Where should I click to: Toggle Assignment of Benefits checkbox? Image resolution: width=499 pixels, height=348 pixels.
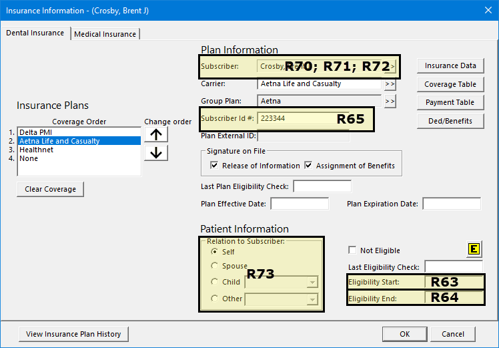click(x=309, y=166)
